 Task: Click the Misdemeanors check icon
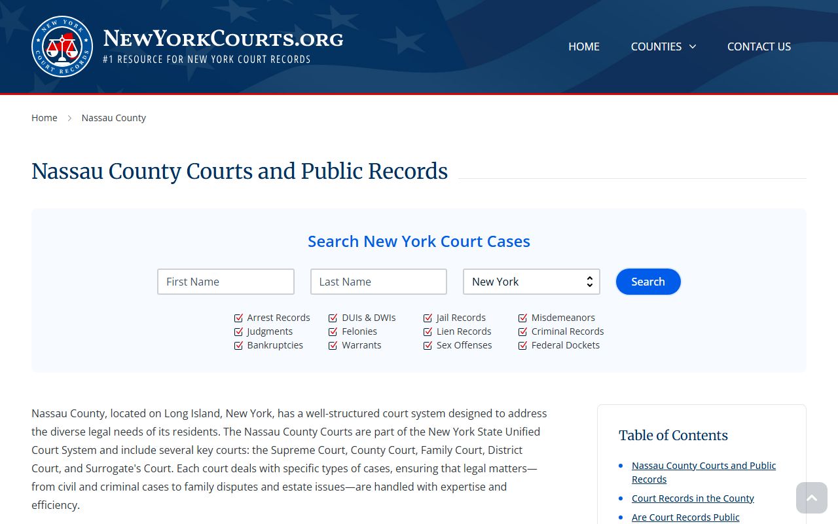tap(522, 318)
